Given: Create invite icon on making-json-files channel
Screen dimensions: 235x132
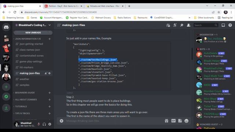Looking at the screenshot, I should coord(46,73).
